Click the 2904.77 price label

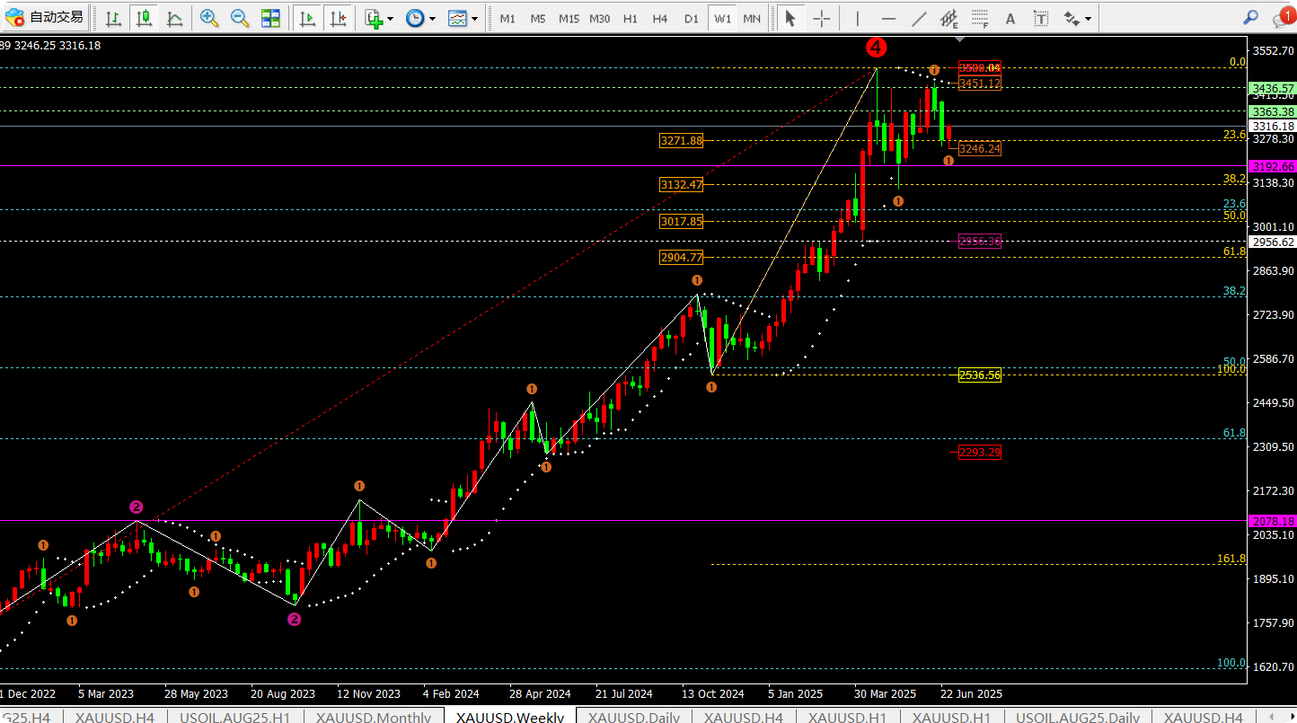coord(682,257)
